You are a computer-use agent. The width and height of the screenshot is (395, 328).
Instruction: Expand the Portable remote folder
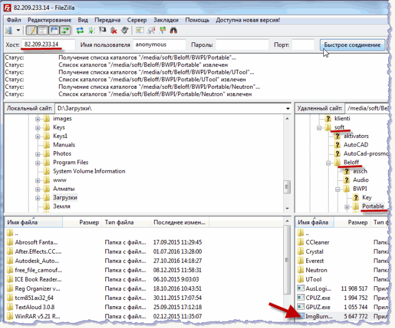347,207
